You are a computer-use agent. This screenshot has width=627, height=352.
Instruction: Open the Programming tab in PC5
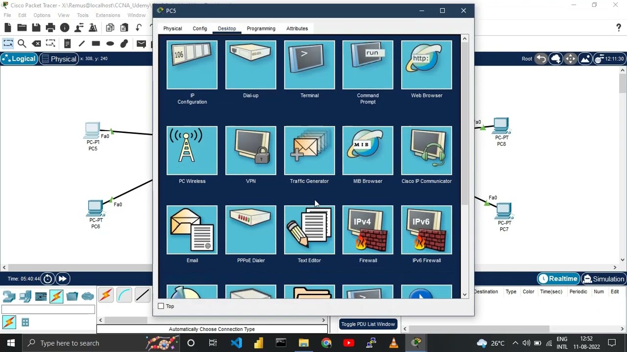point(261,28)
